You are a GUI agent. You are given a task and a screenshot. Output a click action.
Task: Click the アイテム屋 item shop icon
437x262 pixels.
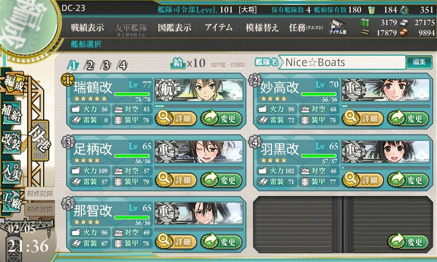coord(338,27)
